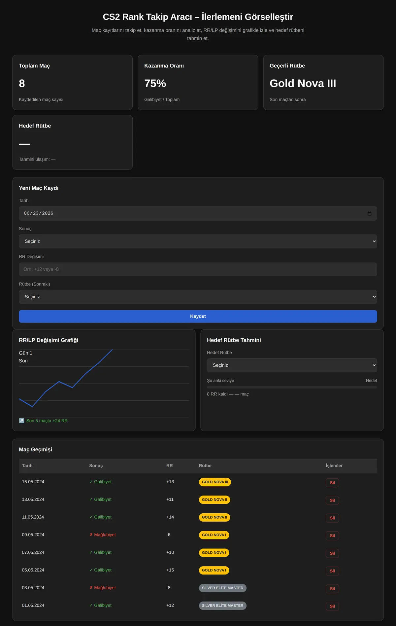Image resolution: width=396 pixels, height=626 pixels.
Task: Open the Rütbe (Sonraki) dropdown
Action: pos(198,297)
